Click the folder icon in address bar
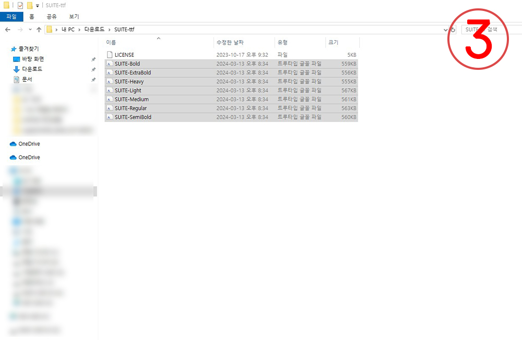This screenshot has height=340, width=522. point(49,30)
